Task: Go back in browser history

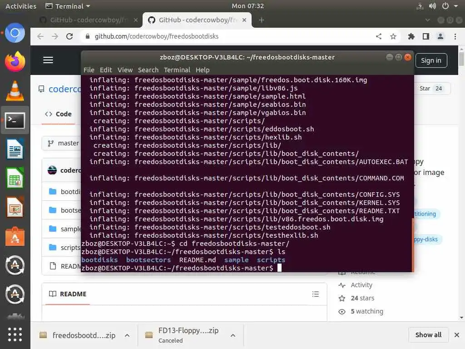Action: click(x=40, y=36)
